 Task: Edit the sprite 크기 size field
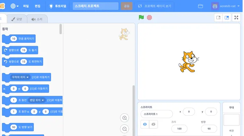tap(179, 128)
